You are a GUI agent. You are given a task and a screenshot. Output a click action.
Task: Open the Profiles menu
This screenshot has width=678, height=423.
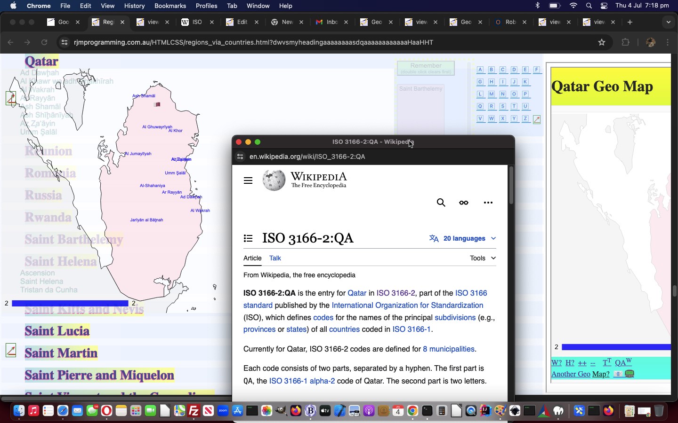point(206,6)
